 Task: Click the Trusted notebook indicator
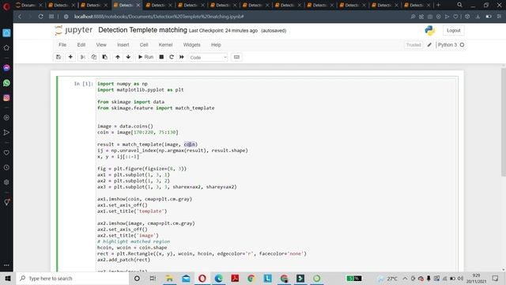click(413, 45)
